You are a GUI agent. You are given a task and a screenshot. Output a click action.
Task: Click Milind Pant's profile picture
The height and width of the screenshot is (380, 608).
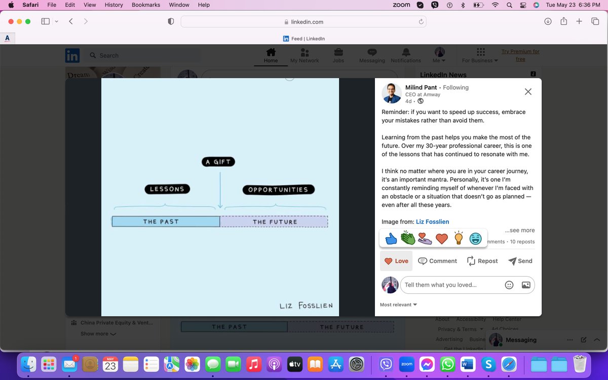point(392,93)
